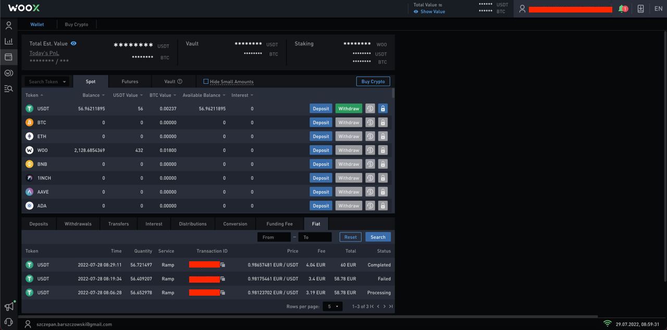Toggle Total Est. Value eye visibility
The image size is (667, 330).
[x=73, y=43]
